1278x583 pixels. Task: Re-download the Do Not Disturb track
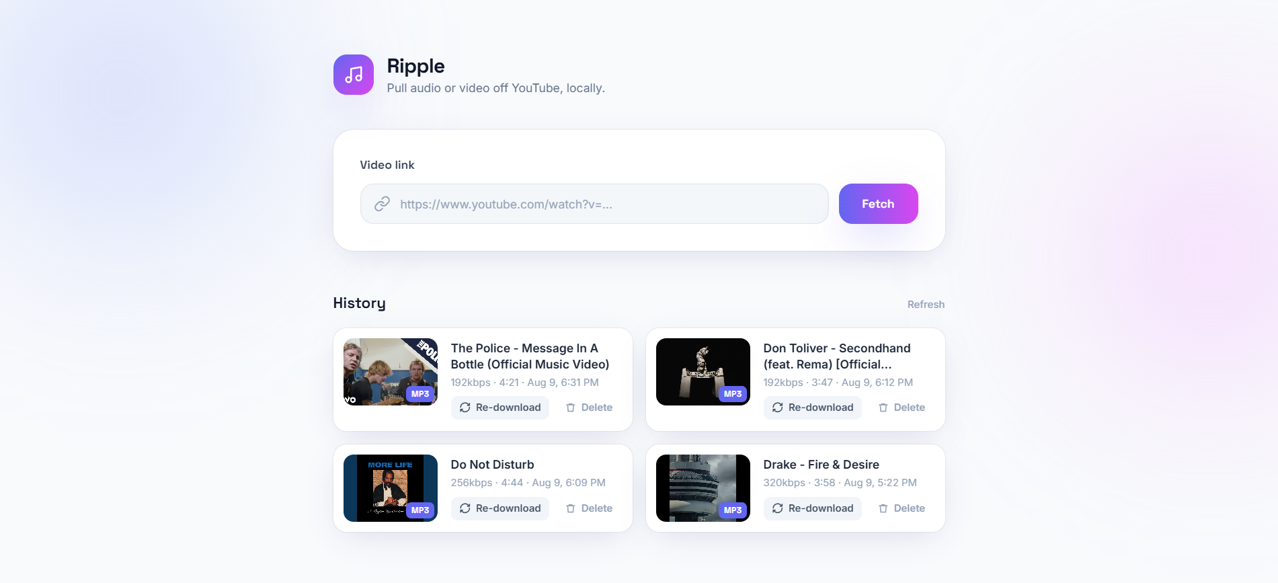click(x=500, y=508)
